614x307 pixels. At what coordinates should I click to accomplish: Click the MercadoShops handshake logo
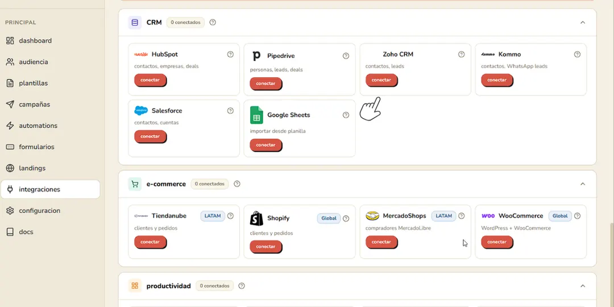[372, 216]
